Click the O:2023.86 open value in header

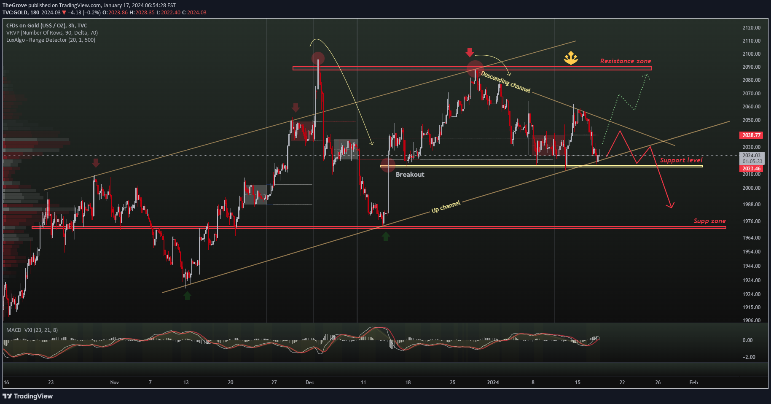[115, 13]
